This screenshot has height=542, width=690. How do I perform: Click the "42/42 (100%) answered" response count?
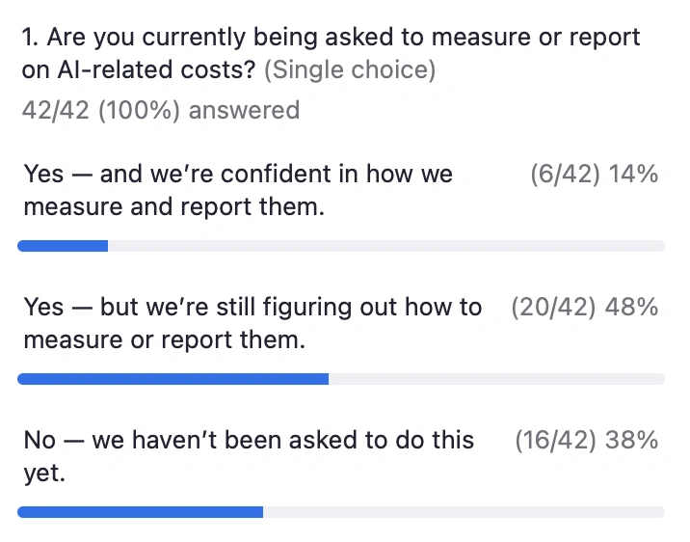click(x=160, y=110)
